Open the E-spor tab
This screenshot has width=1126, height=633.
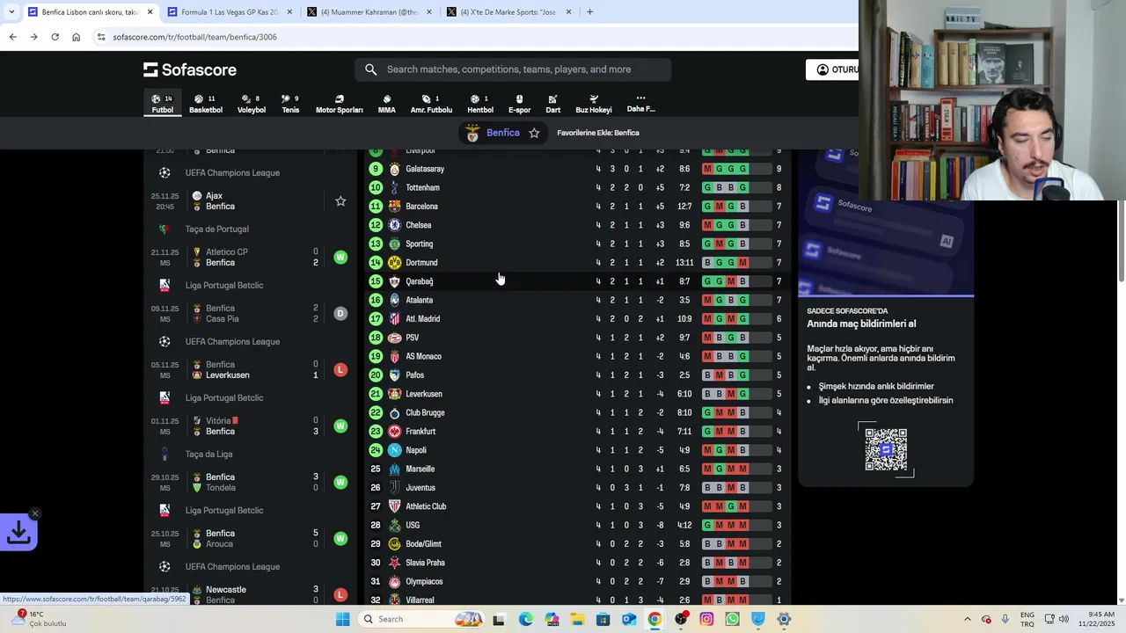519,104
